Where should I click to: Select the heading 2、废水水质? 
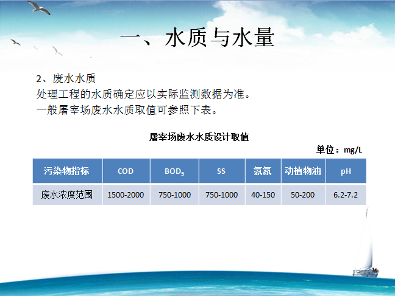coord(66,78)
